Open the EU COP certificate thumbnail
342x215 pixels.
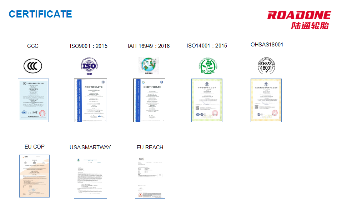[x=35, y=176]
